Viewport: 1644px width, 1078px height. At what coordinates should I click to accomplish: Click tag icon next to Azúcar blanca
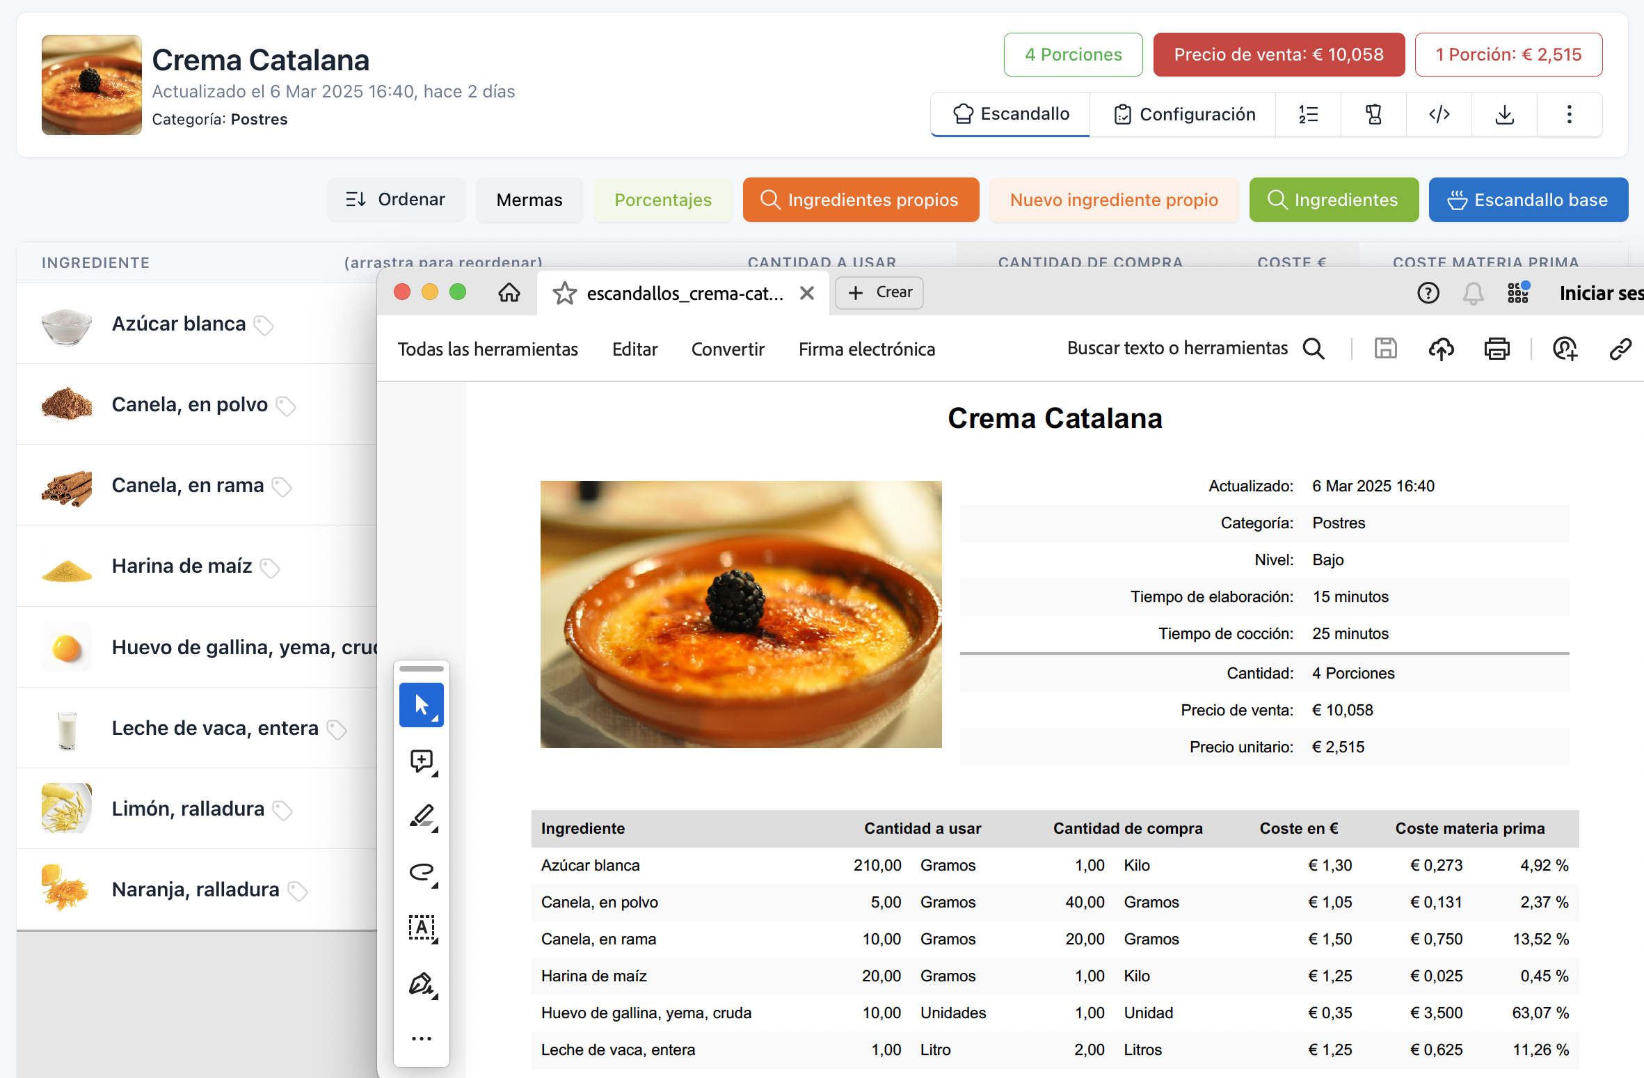pos(264,325)
